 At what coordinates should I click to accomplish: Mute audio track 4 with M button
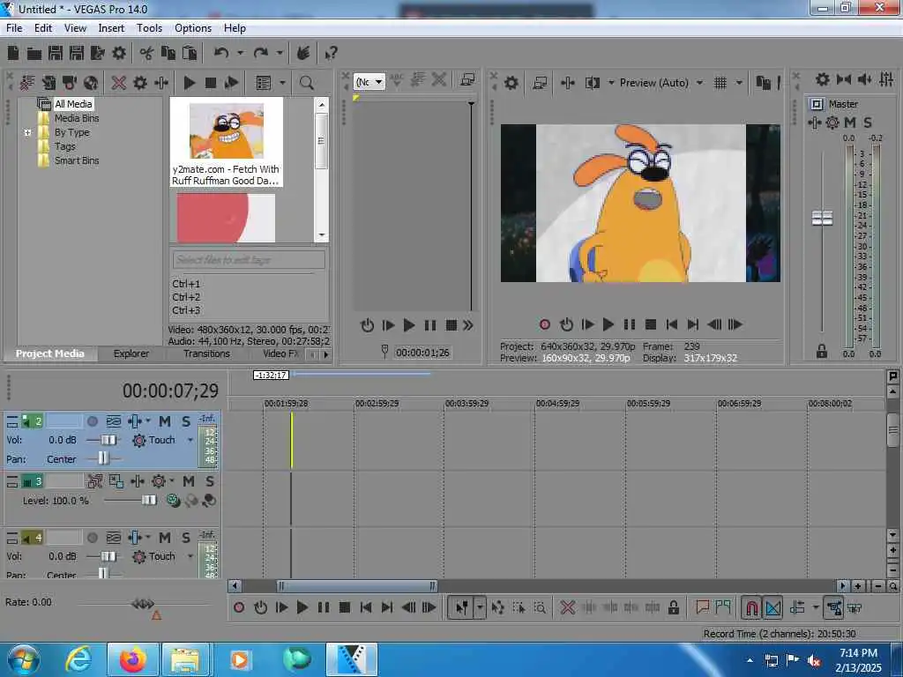tap(165, 538)
